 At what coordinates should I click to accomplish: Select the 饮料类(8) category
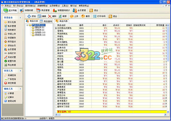point(40,30)
